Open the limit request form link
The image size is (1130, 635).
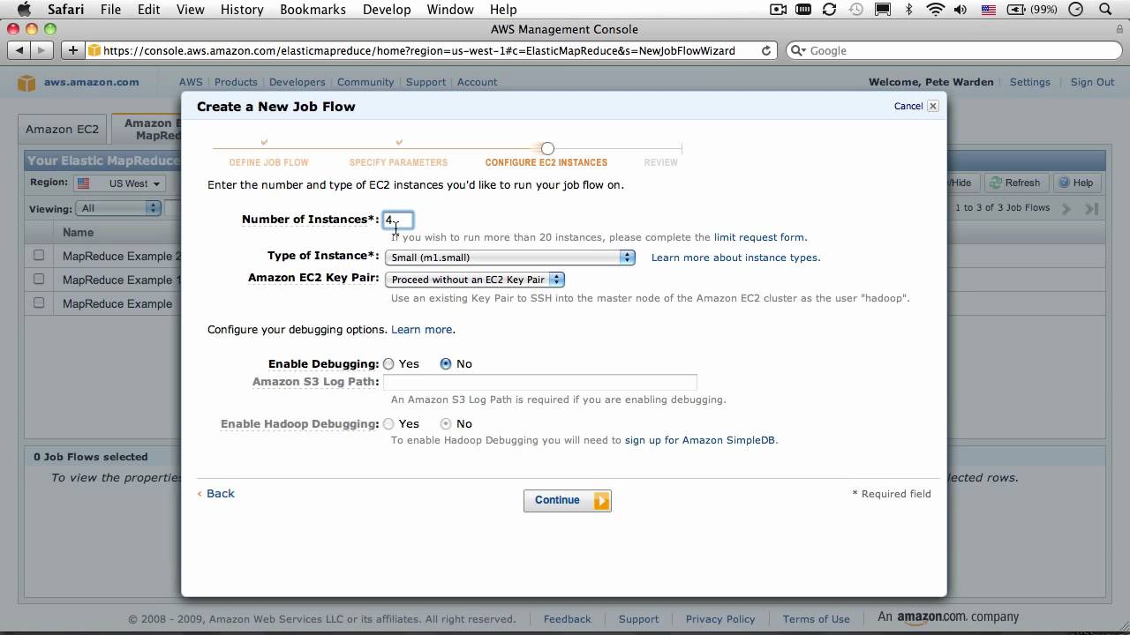pos(759,237)
